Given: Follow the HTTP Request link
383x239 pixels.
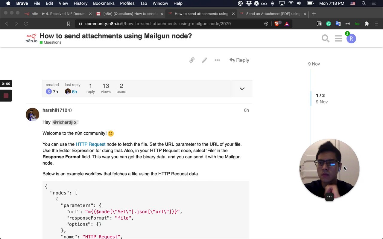Looking at the screenshot, I should coord(90,144).
